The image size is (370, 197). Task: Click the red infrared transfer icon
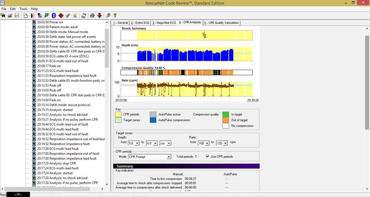tap(33, 16)
